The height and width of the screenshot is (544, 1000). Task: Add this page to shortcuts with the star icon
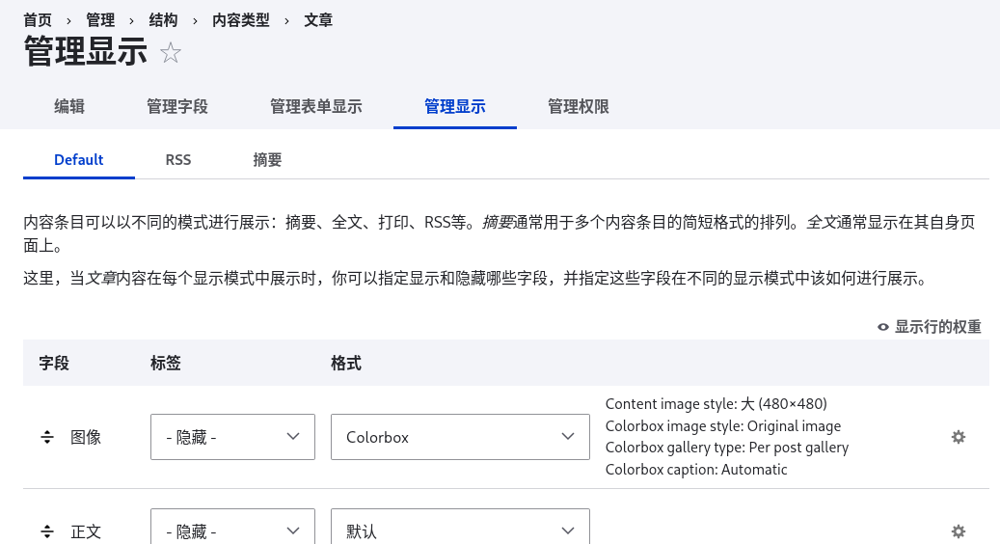click(171, 53)
